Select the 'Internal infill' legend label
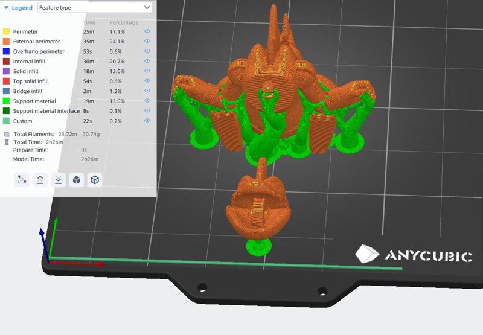 point(29,62)
